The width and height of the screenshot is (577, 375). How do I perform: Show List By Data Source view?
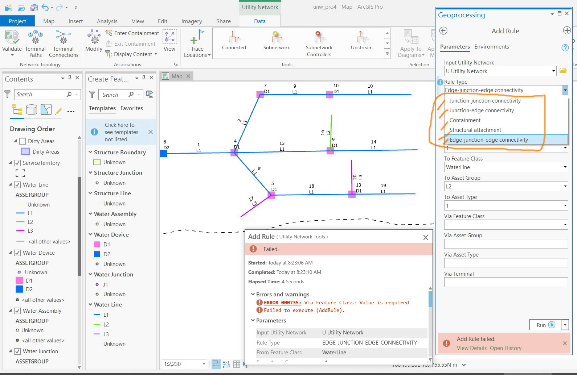32,109
